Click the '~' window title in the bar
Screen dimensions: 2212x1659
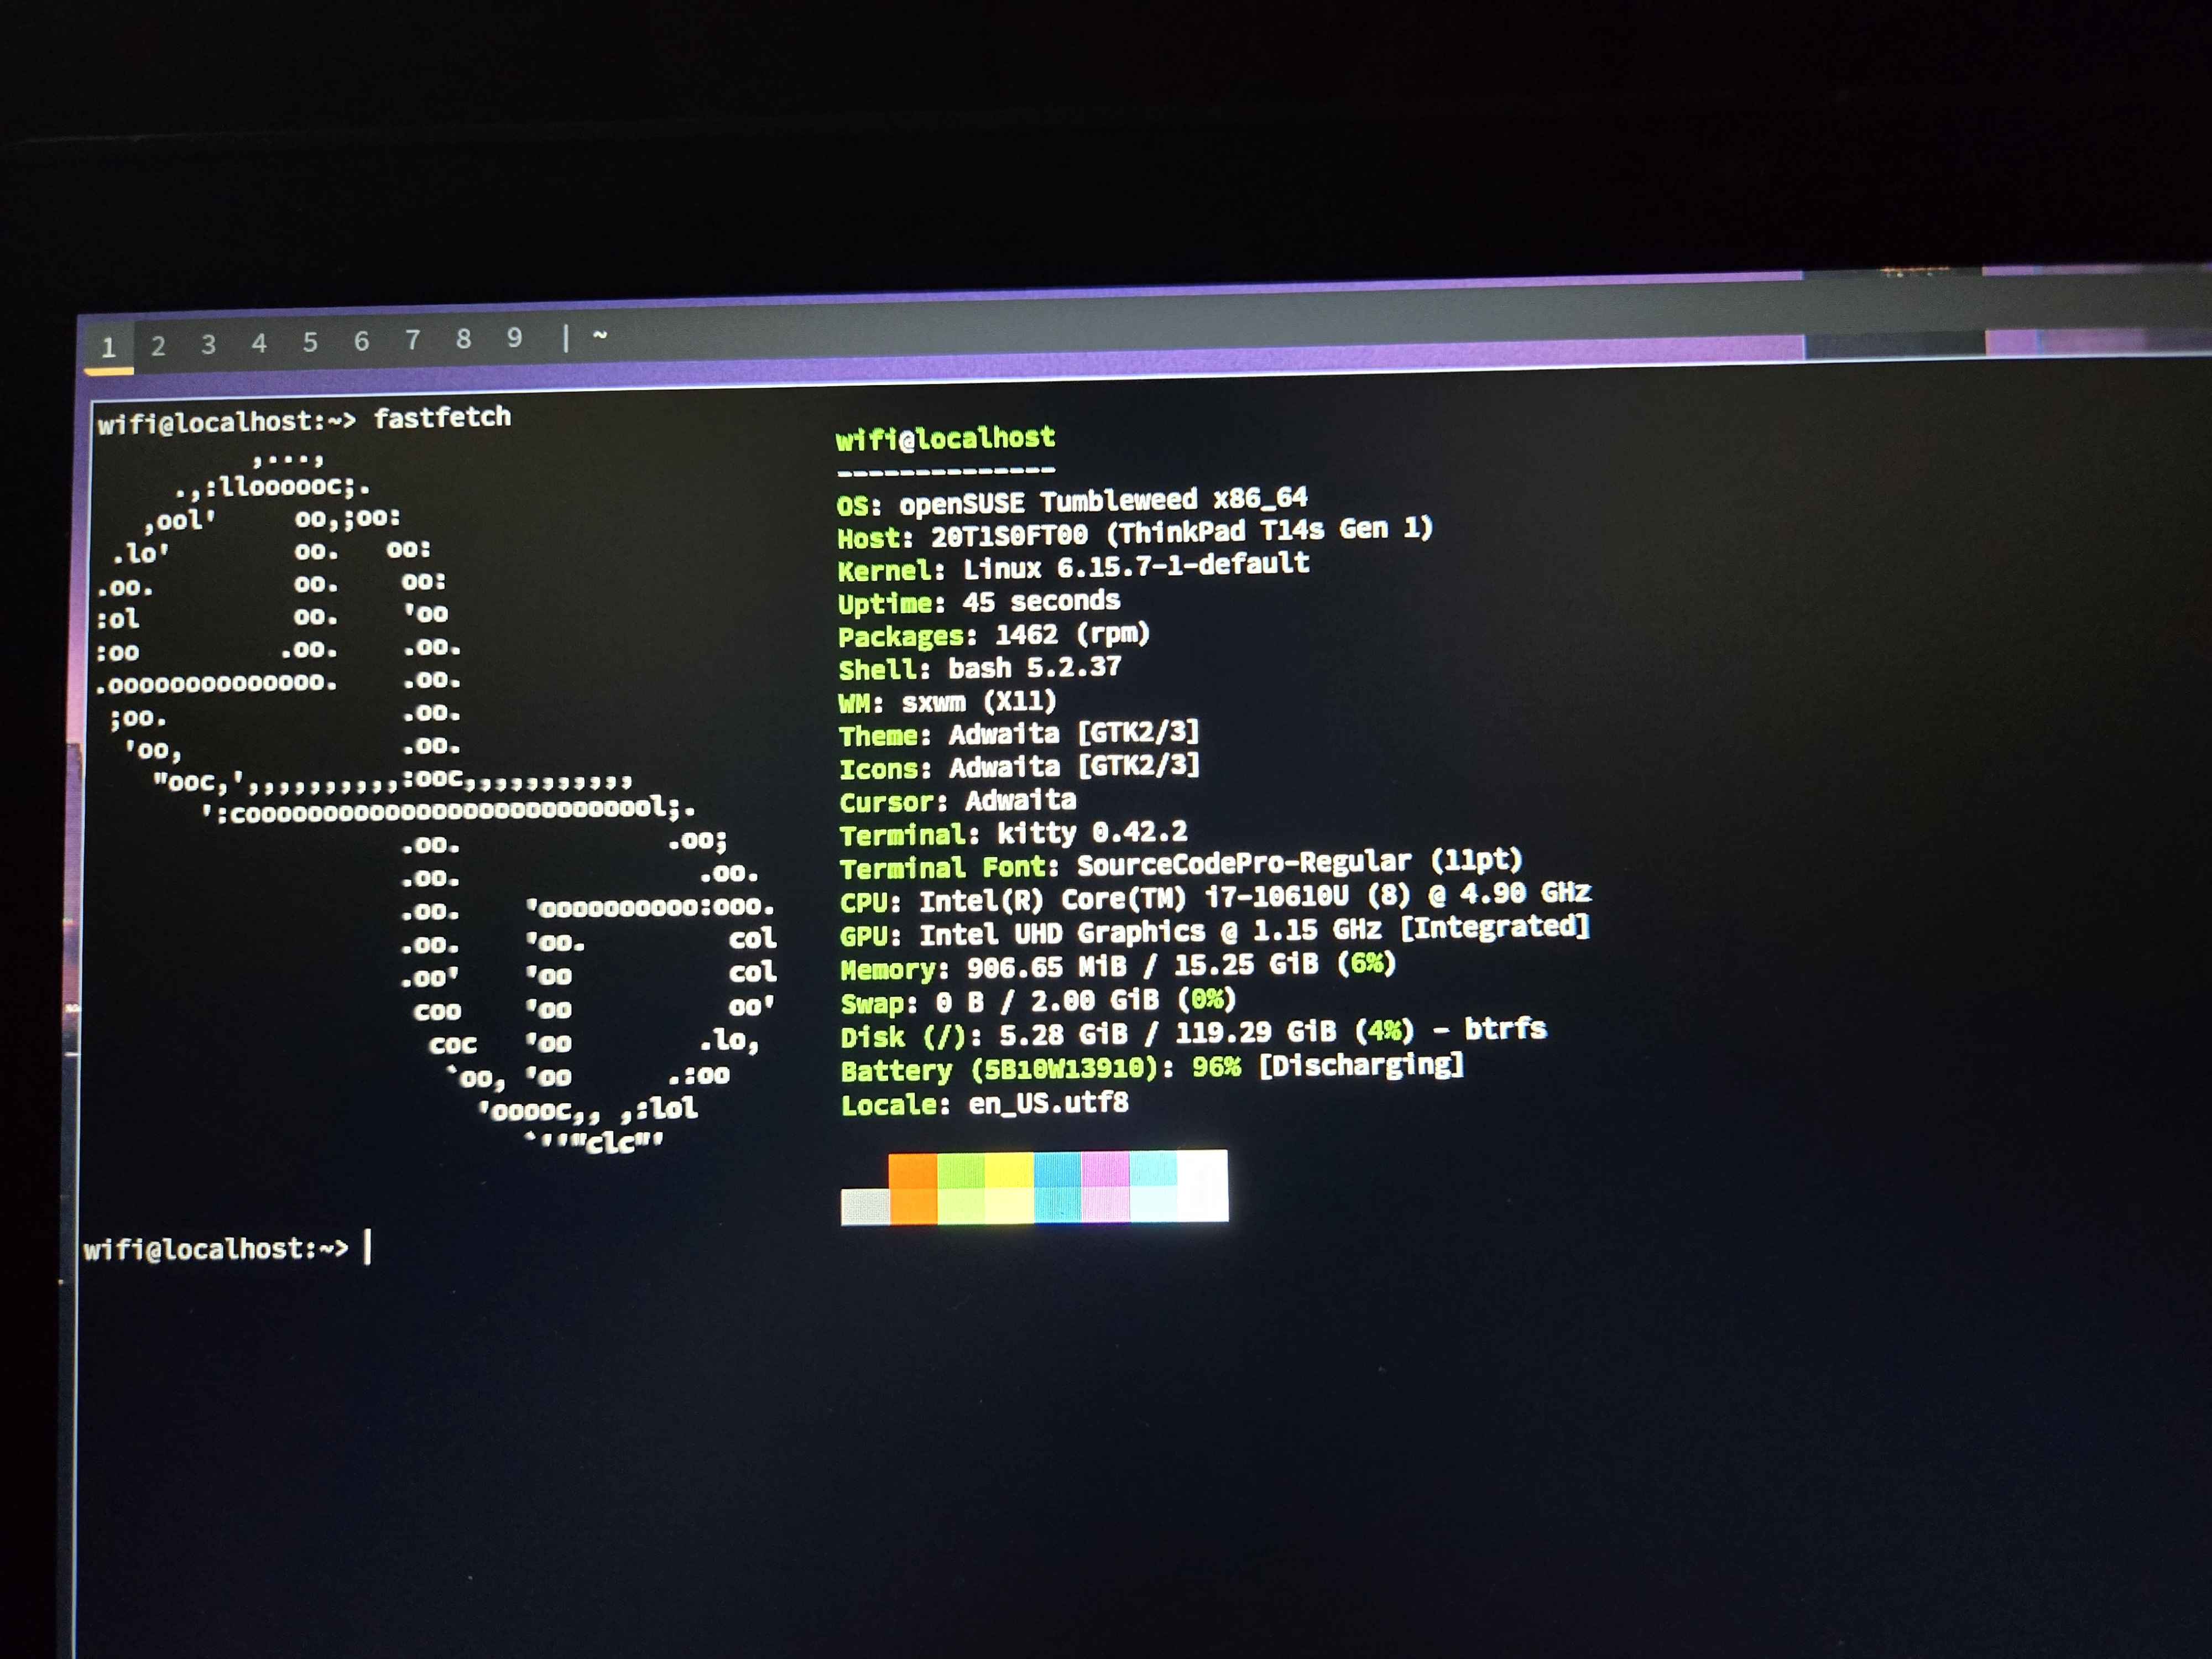coord(600,336)
